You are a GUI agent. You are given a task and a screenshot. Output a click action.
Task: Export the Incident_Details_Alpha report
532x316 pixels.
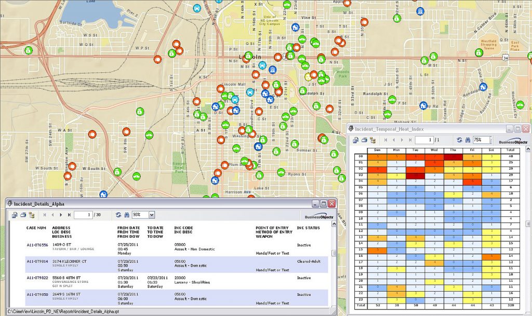click(14, 214)
